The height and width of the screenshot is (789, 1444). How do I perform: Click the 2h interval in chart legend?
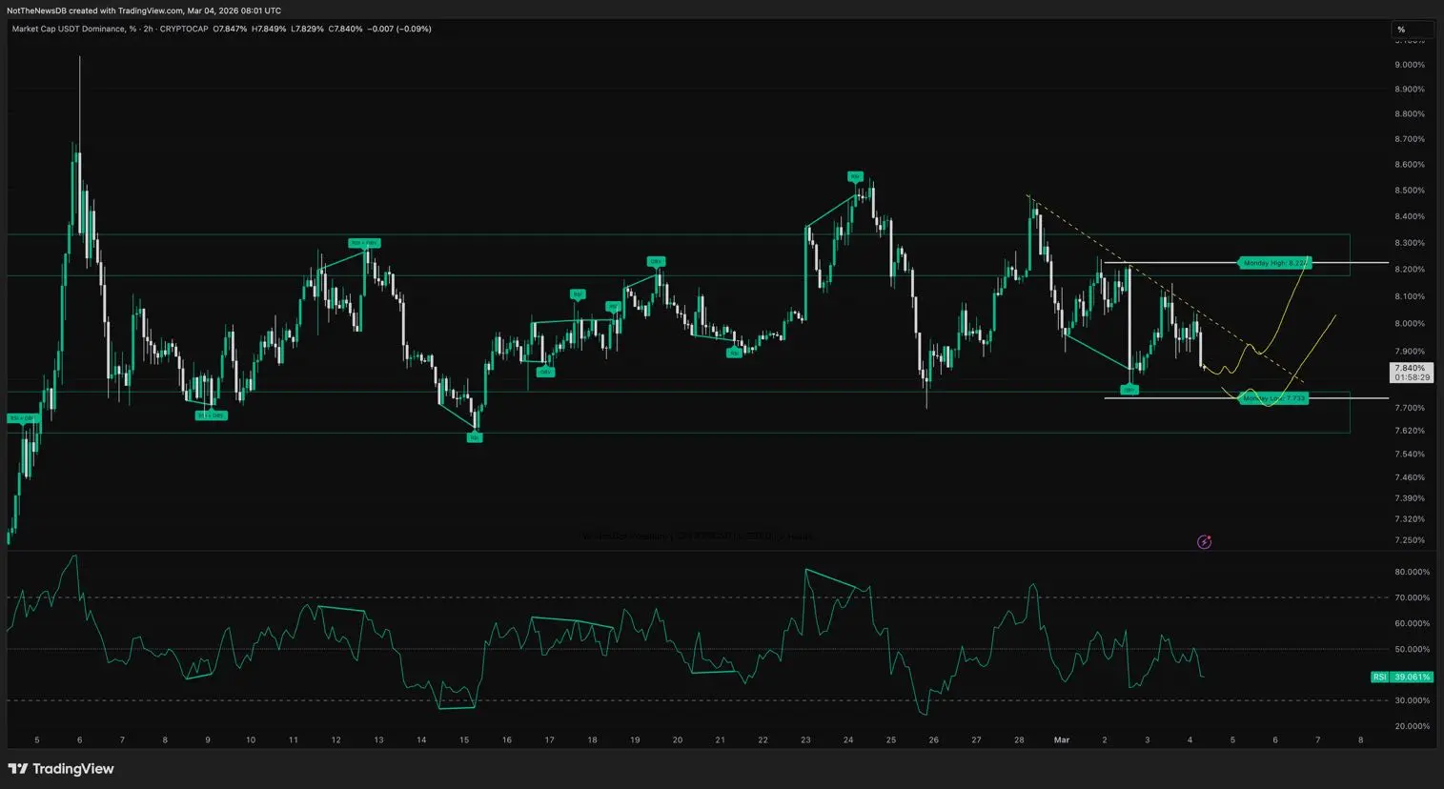[x=149, y=30]
